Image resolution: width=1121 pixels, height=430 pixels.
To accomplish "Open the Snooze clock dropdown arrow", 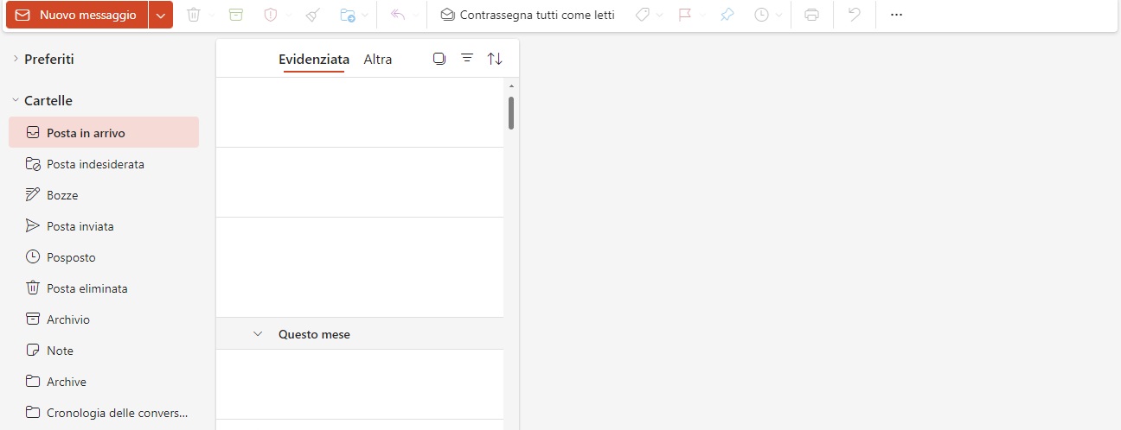I will point(779,15).
